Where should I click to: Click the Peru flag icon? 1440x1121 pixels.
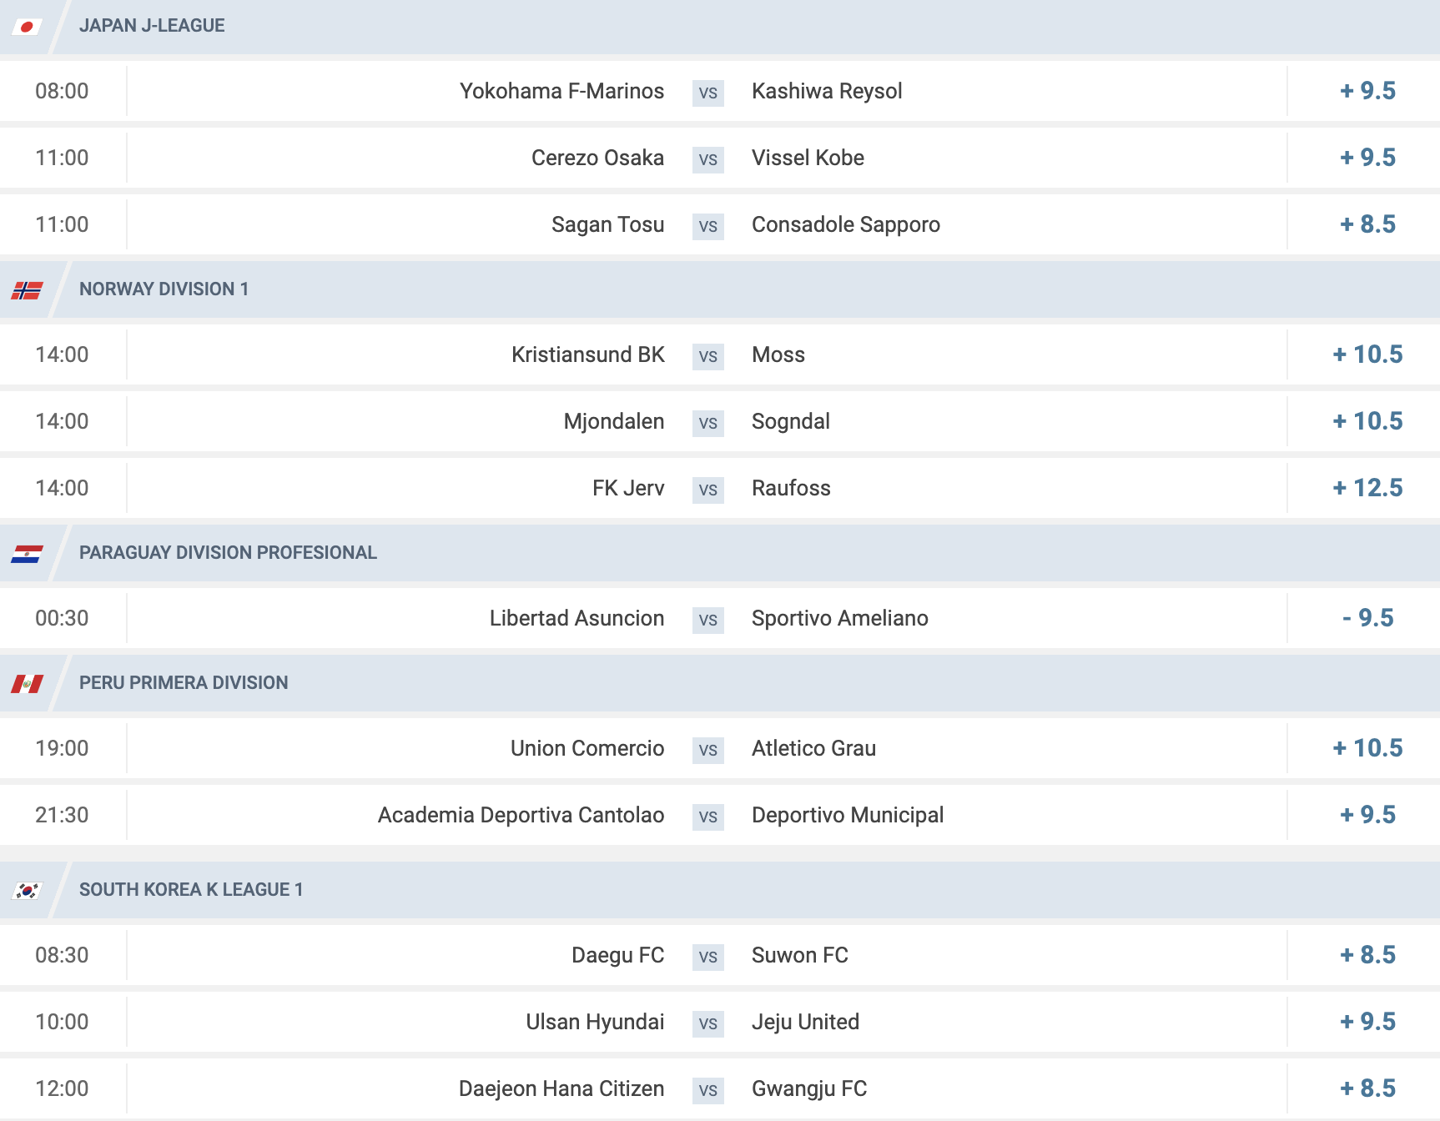pyautogui.click(x=28, y=684)
